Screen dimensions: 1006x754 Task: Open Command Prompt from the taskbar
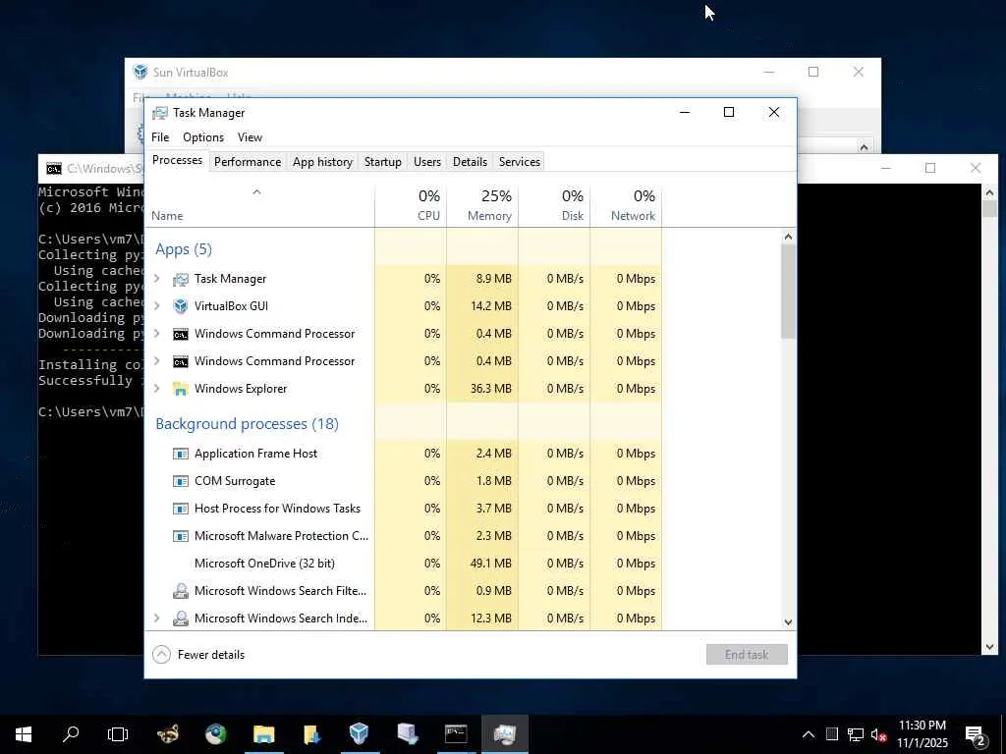(x=456, y=734)
